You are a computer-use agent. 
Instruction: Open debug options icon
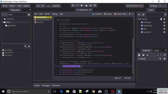point(95,5)
